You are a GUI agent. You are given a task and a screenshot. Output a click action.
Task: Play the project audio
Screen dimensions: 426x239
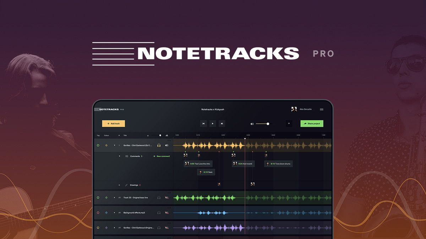tap(213, 124)
